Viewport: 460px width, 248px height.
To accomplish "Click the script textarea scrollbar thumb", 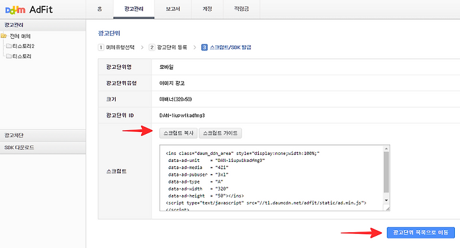I will [387, 172].
